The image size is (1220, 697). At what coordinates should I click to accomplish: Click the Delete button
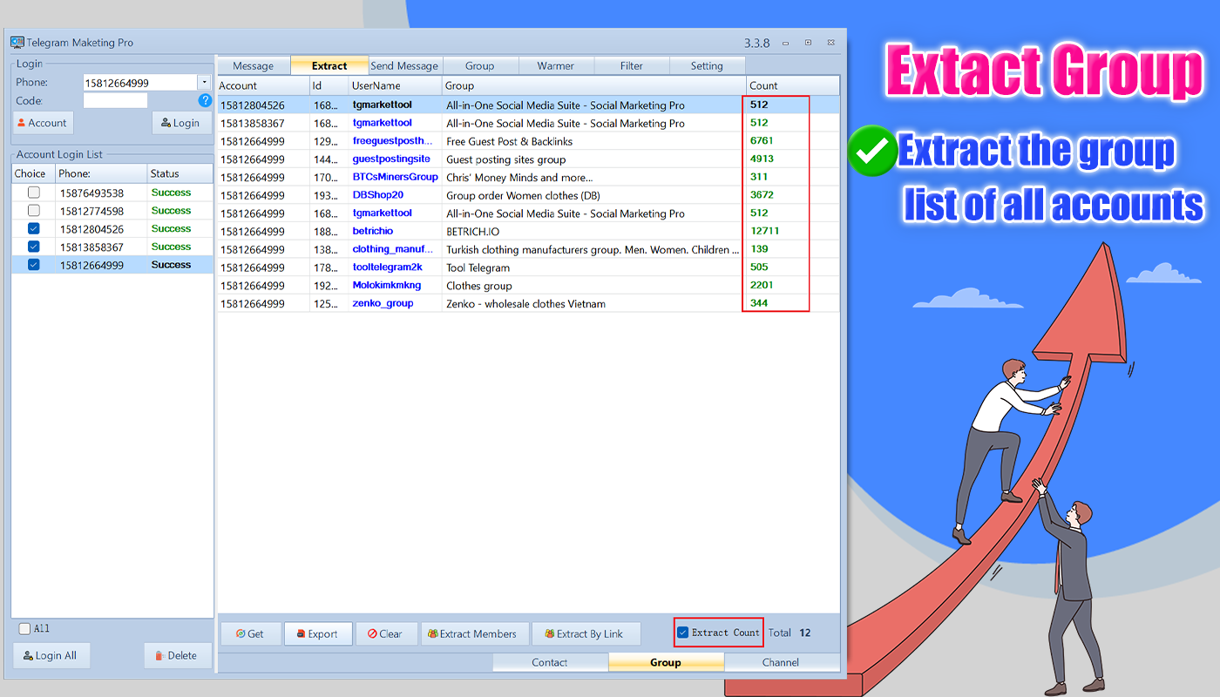pyautogui.click(x=177, y=656)
